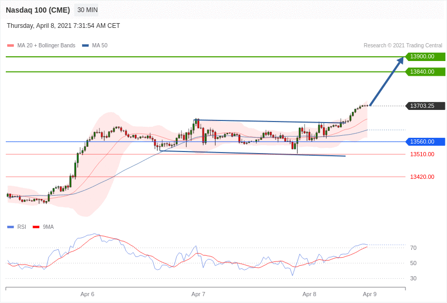Click the 13900.00 green price label
The image size is (447, 303).
pos(425,57)
